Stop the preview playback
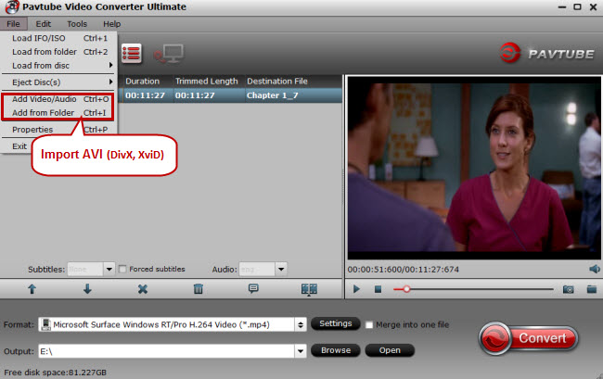The image size is (603, 379). click(378, 289)
